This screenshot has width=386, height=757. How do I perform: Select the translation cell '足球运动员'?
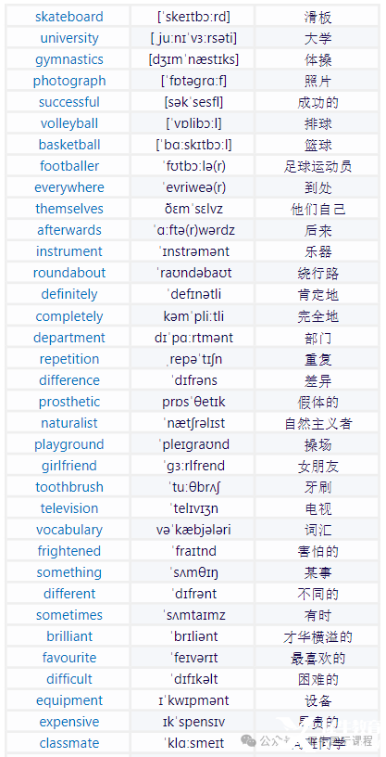pyautogui.click(x=318, y=166)
